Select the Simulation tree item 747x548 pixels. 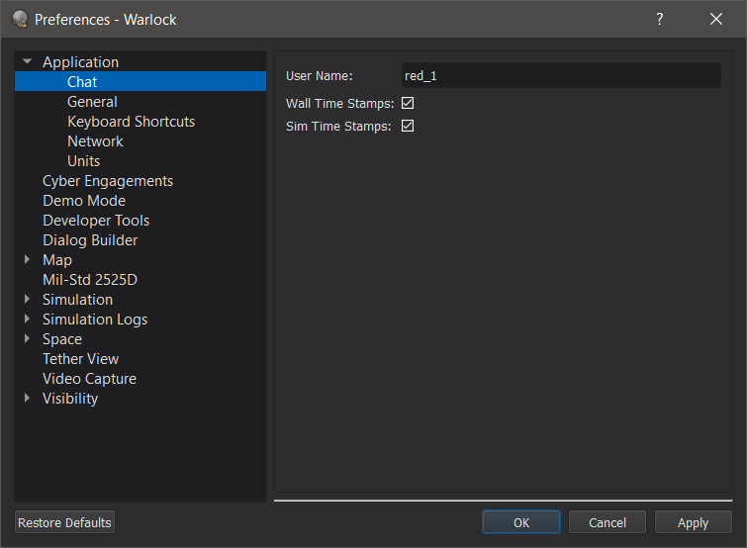77,300
